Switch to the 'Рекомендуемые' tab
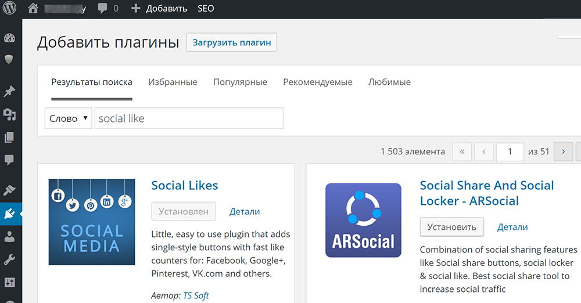Viewport: 581px width, 303px height. [318, 82]
